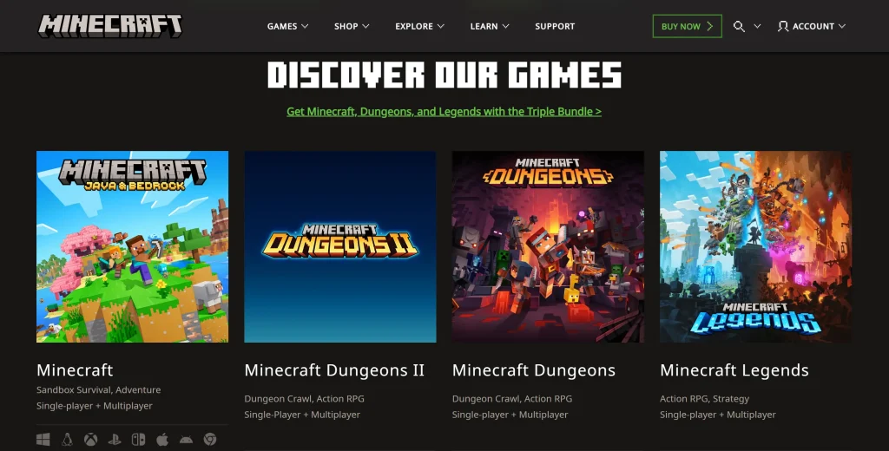889x451 pixels.
Task: Click the Apple platform icon
Action: [x=162, y=439]
